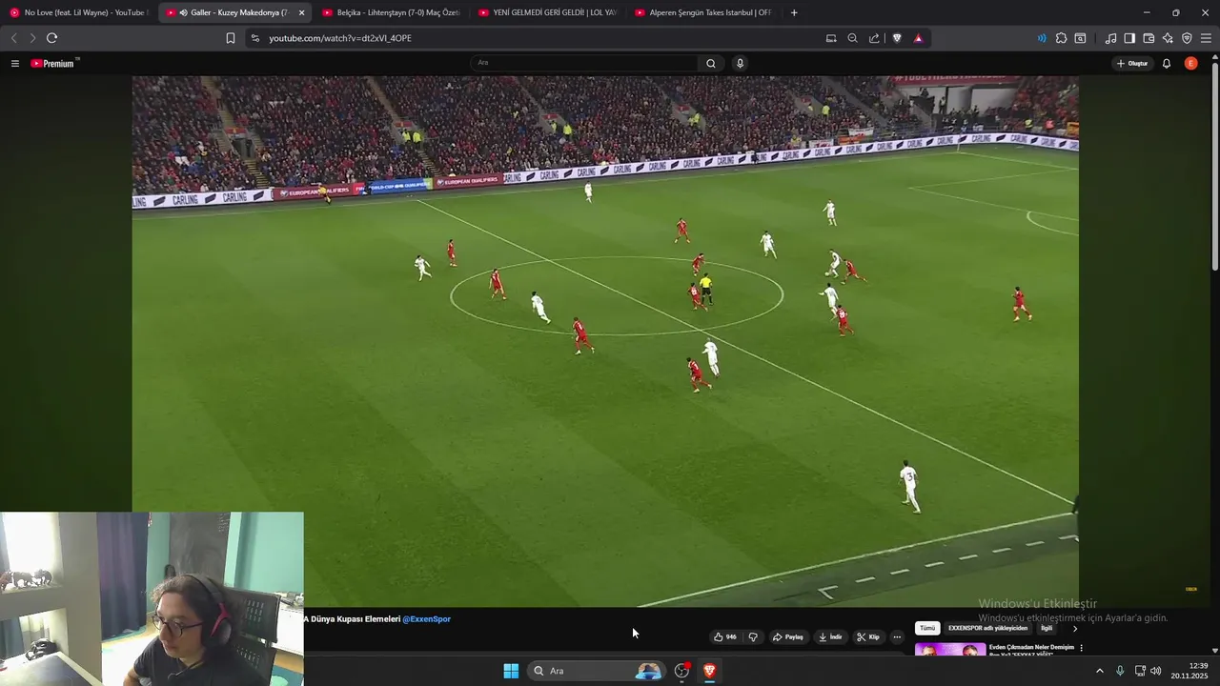Open Leo AI sparkle icon
Image resolution: width=1220 pixels, height=686 pixels.
(1168, 38)
